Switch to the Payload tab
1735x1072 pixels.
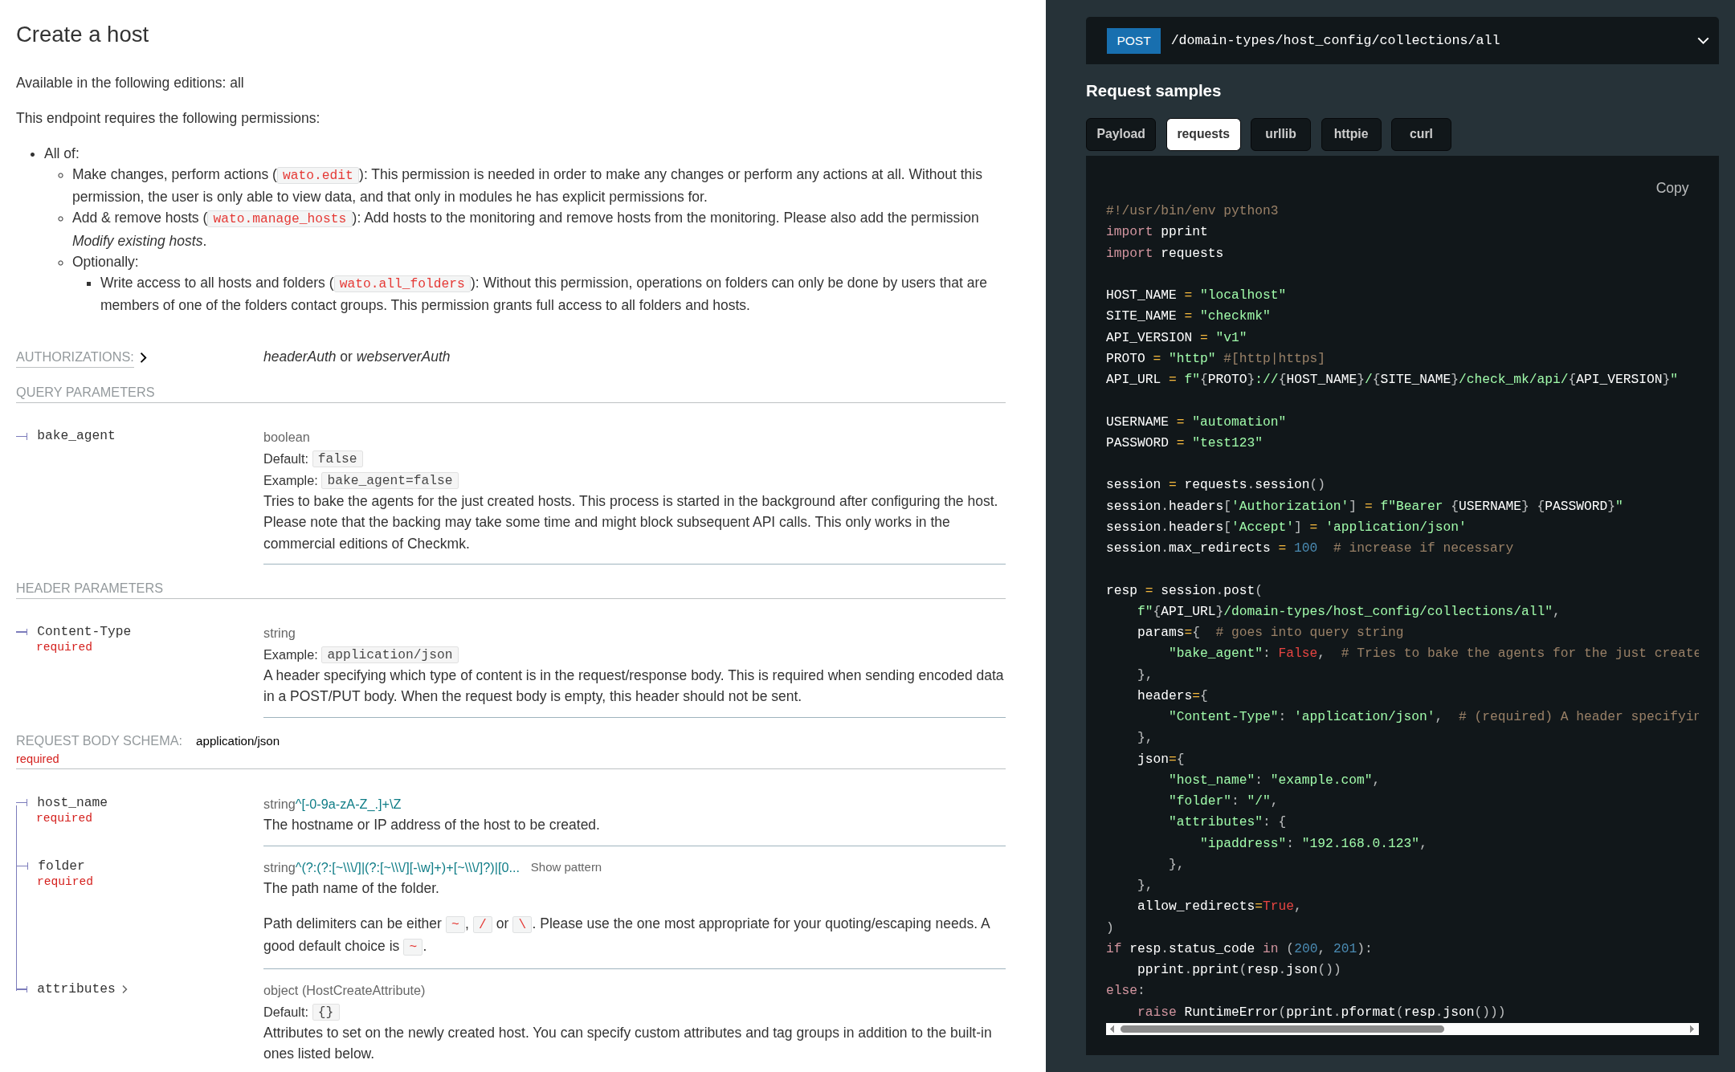click(x=1121, y=134)
